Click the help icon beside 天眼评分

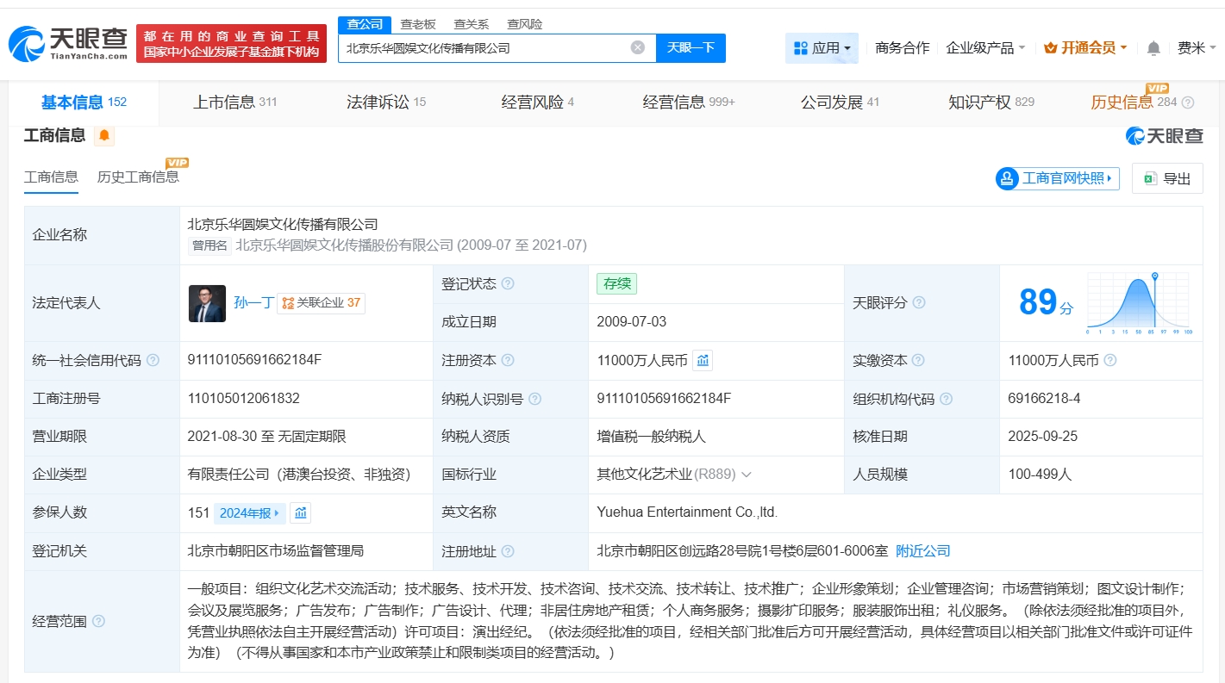click(x=918, y=302)
